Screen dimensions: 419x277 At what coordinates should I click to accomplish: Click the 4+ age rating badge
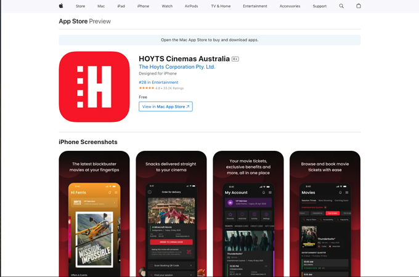point(235,59)
